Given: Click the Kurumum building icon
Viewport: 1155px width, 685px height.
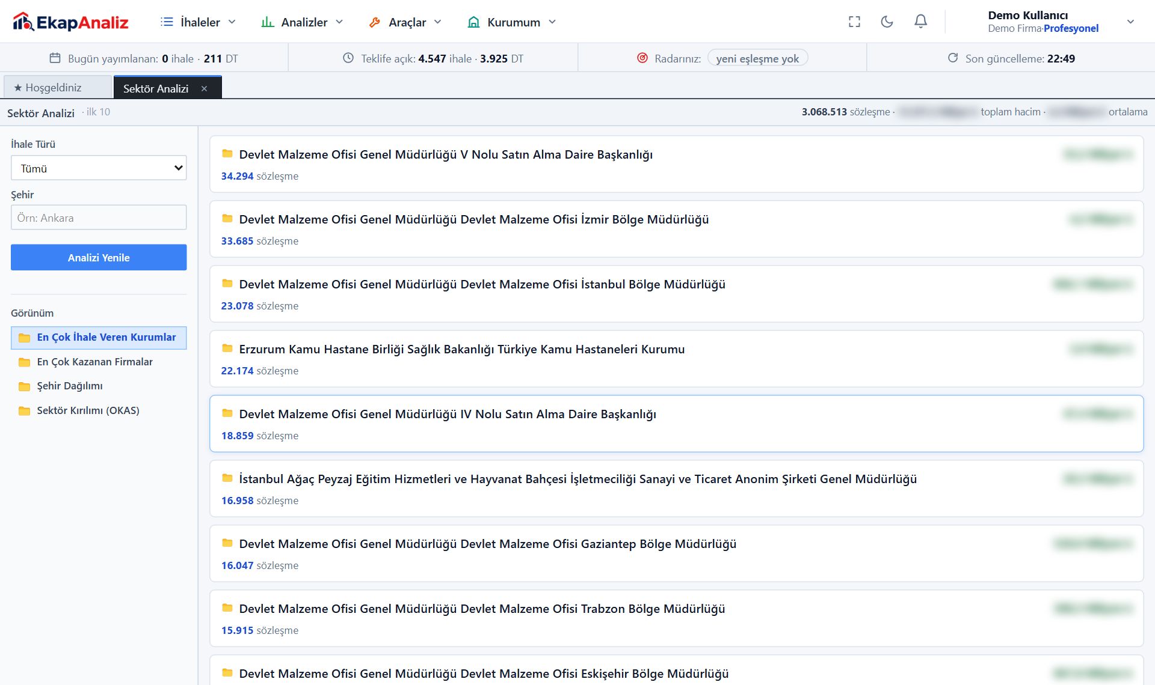Looking at the screenshot, I should pyautogui.click(x=474, y=22).
